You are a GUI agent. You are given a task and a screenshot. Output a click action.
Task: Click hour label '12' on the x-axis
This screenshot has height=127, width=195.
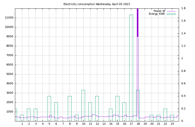point(97,124)
